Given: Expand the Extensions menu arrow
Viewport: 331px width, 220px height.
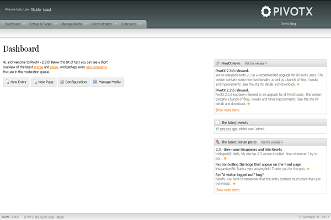Looking at the screenshot, I should pos(140,24).
